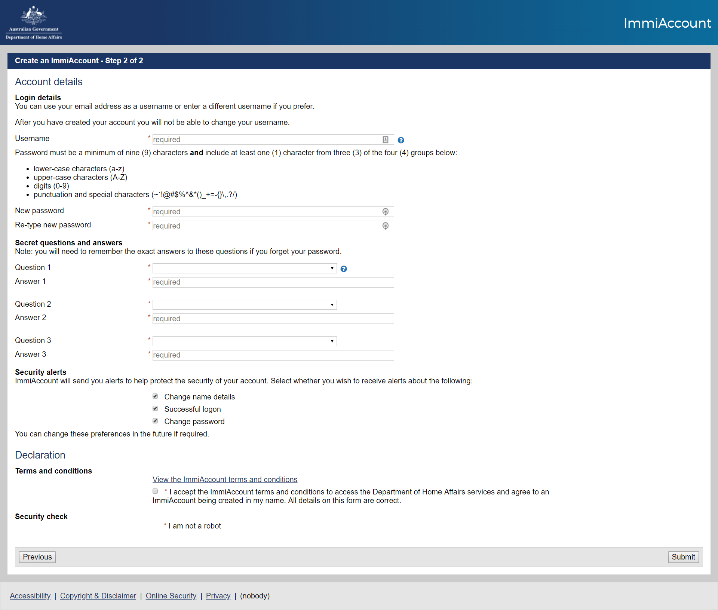The width and height of the screenshot is (718, 610).
Task: Click the 'upper-case characters (A-Z)' bullet
Action: [x=80, y=177]
